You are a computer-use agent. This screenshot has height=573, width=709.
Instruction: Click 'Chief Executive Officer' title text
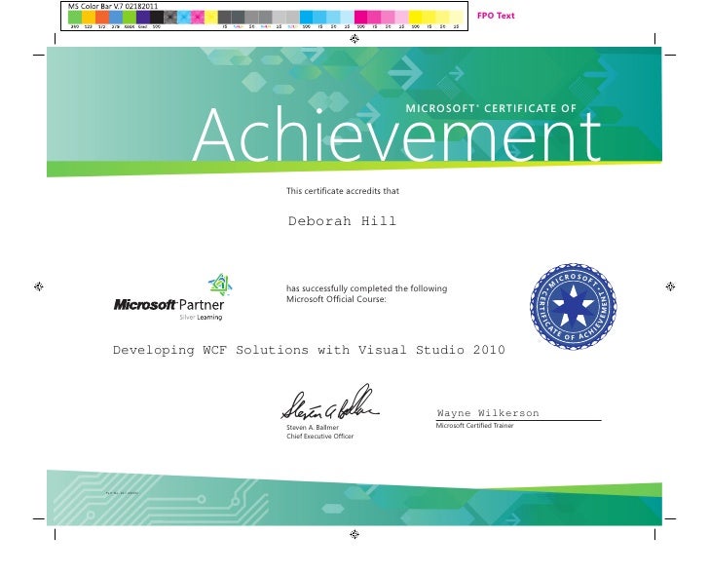click(320, 437)
